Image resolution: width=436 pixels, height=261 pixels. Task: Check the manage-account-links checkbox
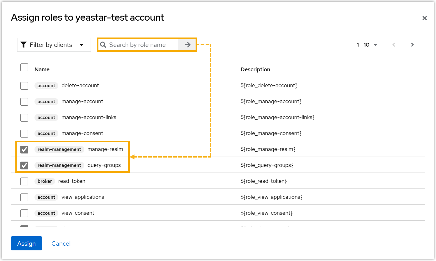(24, 118)
